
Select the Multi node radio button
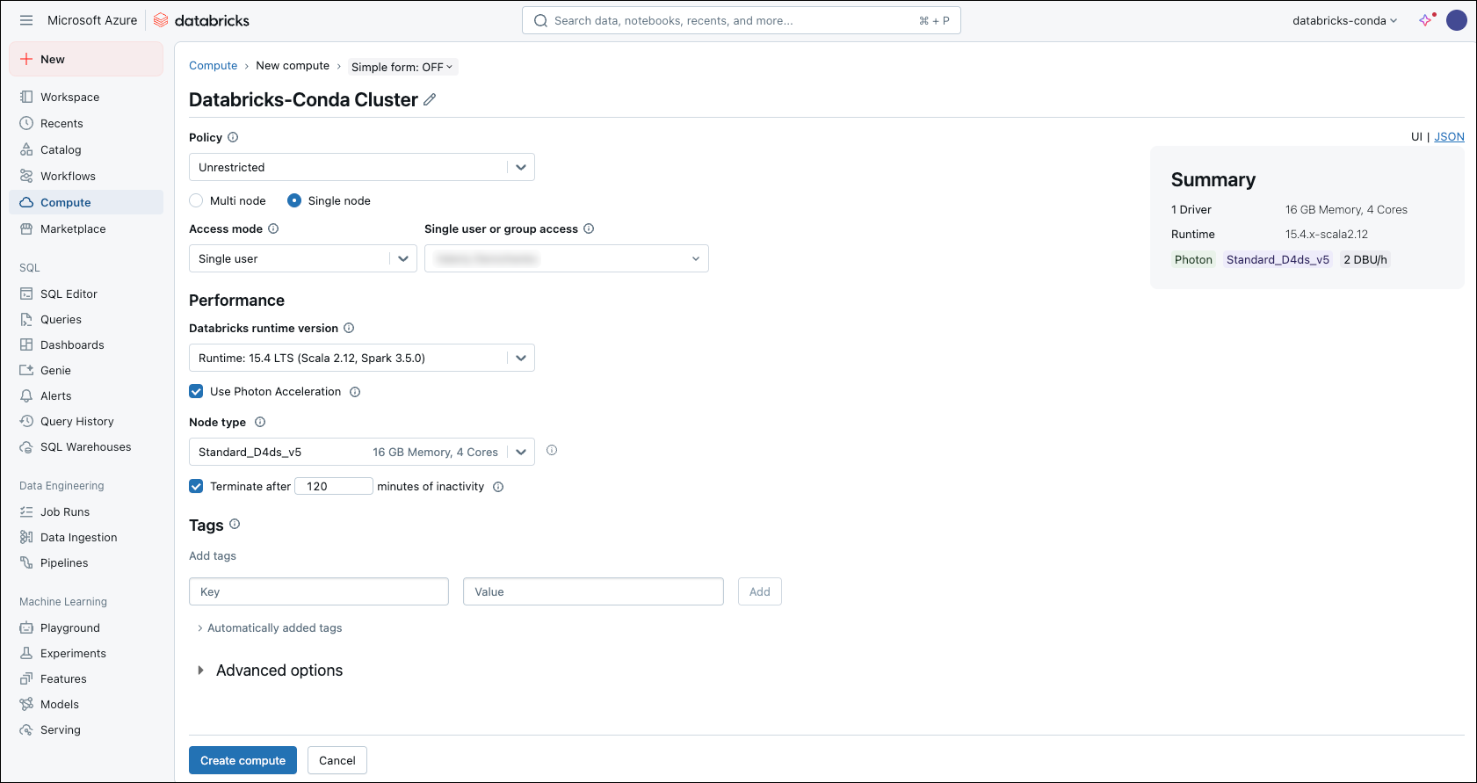(x=196, y=200)
